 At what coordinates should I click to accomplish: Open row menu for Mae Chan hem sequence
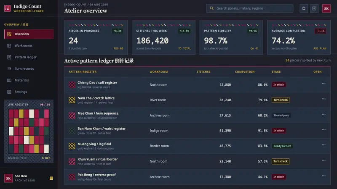click(324, 114)
